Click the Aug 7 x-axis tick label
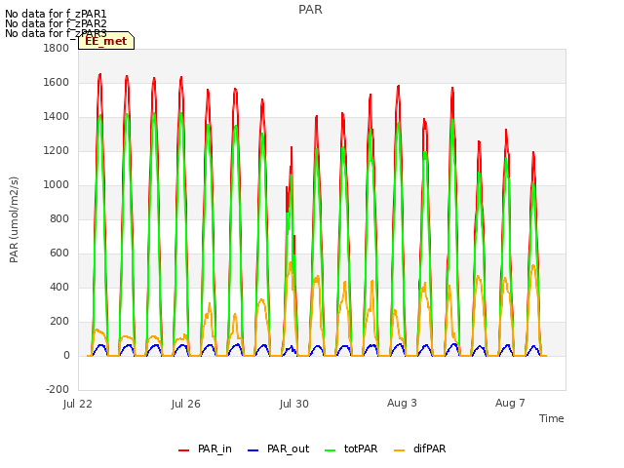The width and height of the screenshot is (624, 468). point(510,403)
